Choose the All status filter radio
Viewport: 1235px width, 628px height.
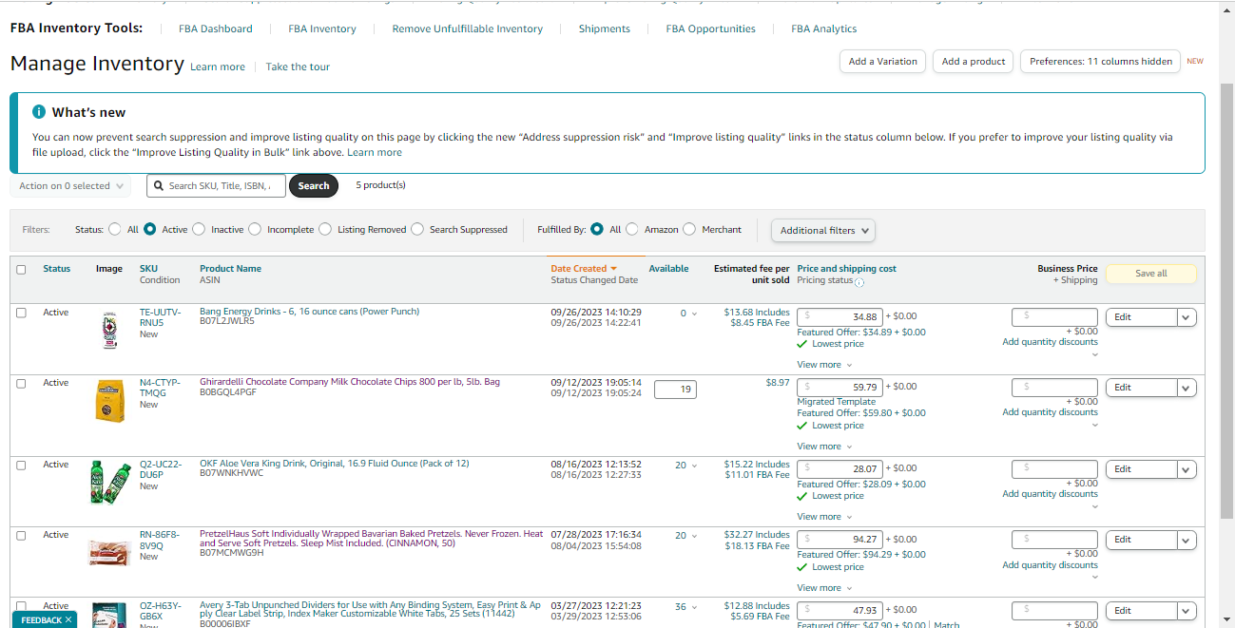[x=115, y=229]
